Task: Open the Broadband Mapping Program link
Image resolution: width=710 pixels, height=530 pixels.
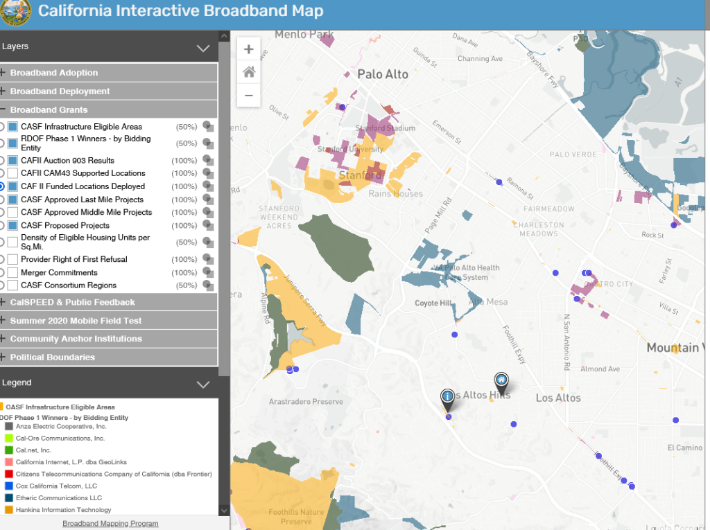Action: click(x=110, y=524)
